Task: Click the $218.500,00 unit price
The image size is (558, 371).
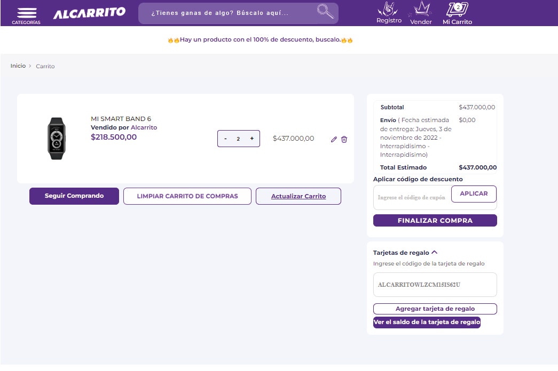Action: tap(114, 137)
